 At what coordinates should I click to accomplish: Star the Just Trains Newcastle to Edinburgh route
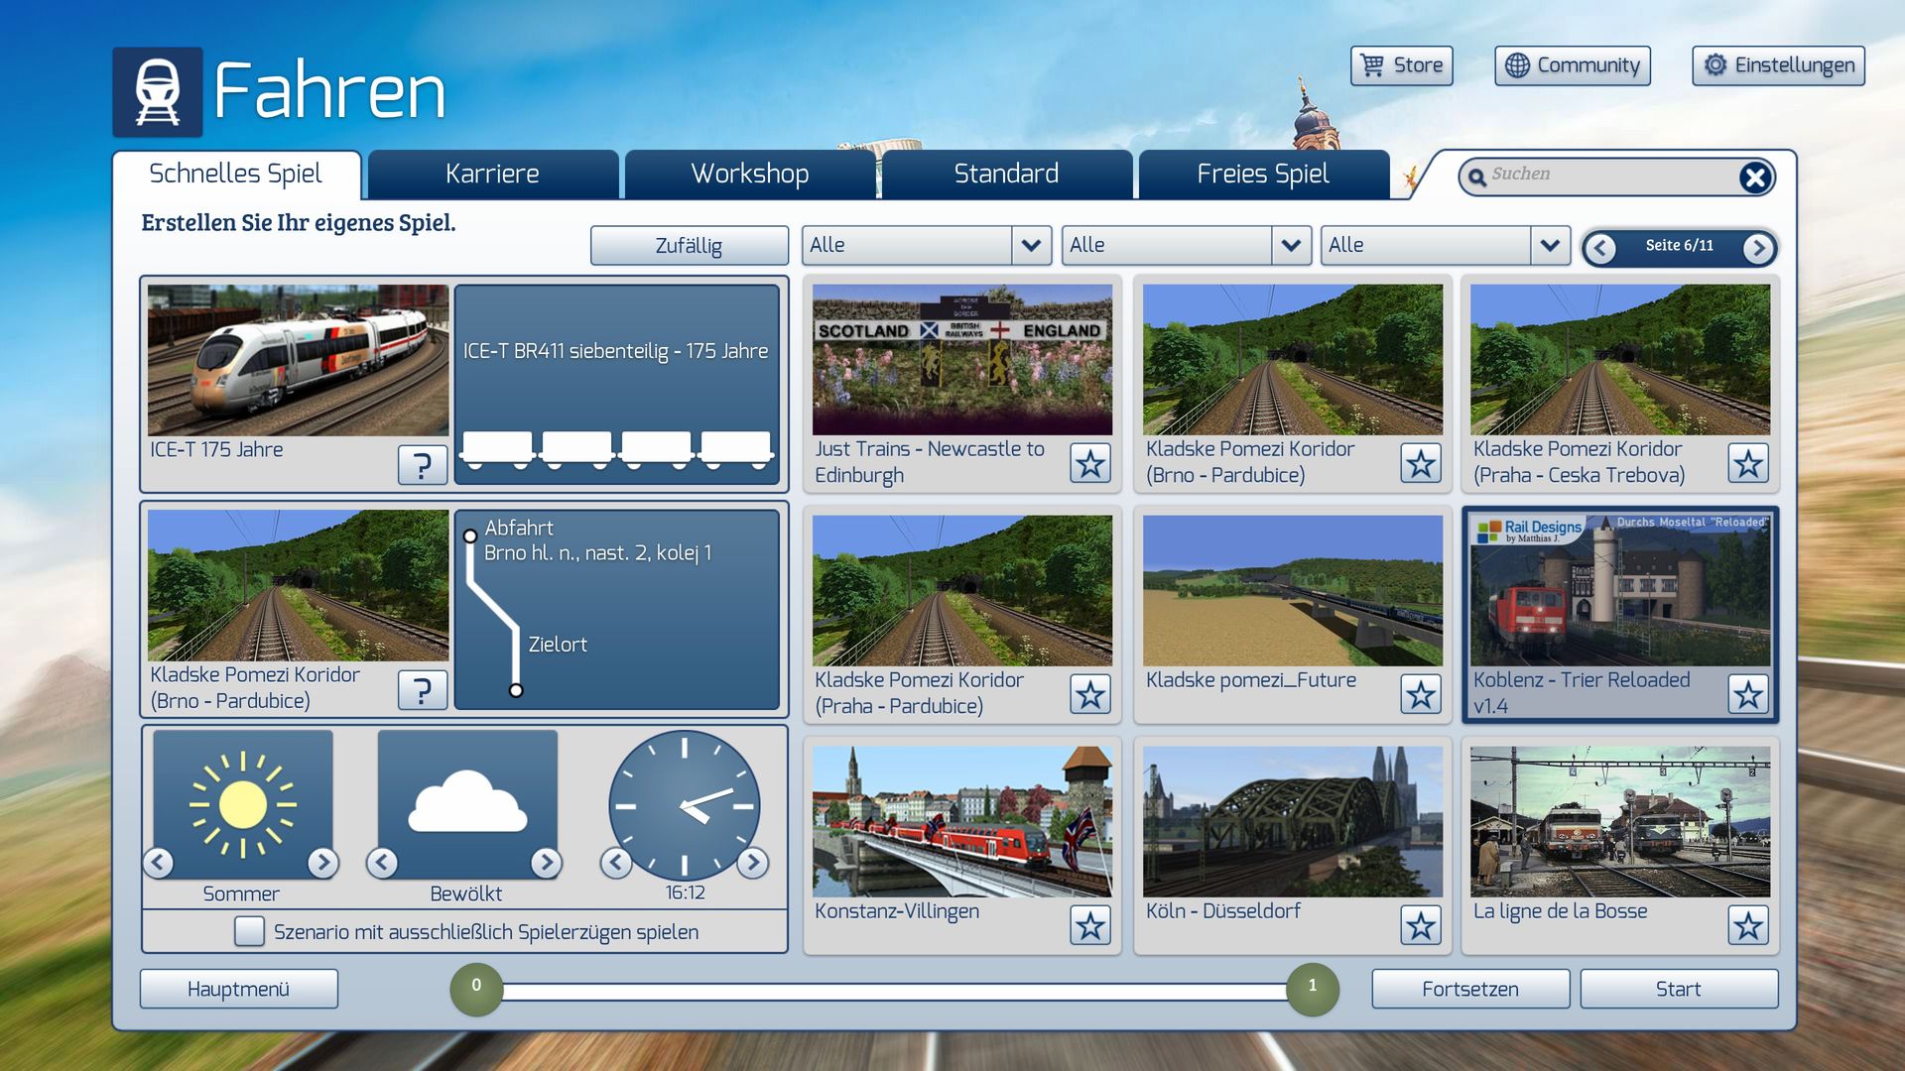point(1089,463)
